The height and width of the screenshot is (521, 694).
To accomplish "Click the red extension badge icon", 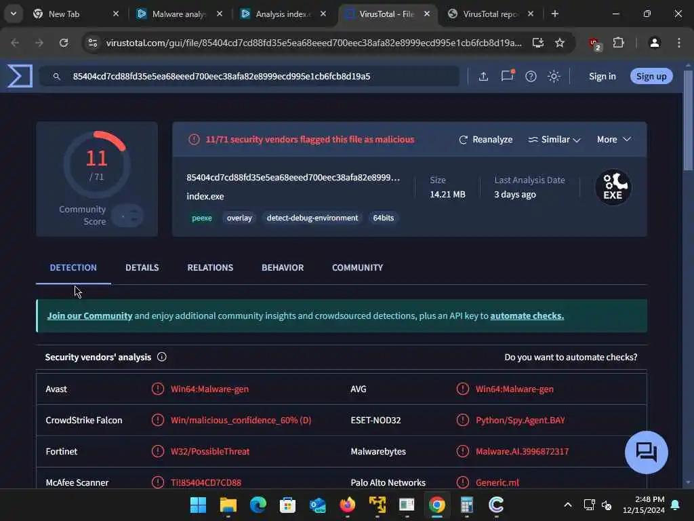I will click(x=595, y=43).
